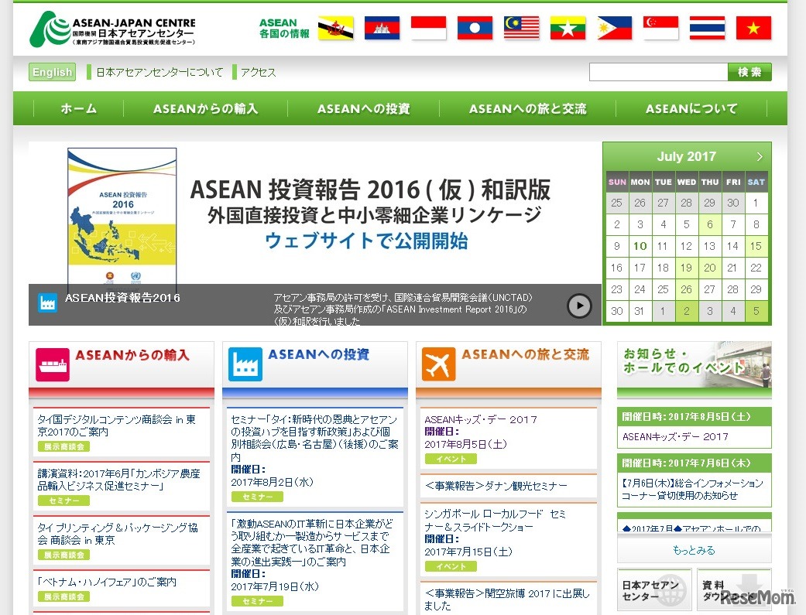The width and height of the screenshot is (806, 615).
Task: Open タイ:新時代の恩典 seminar article
Action: pos(314,439)
